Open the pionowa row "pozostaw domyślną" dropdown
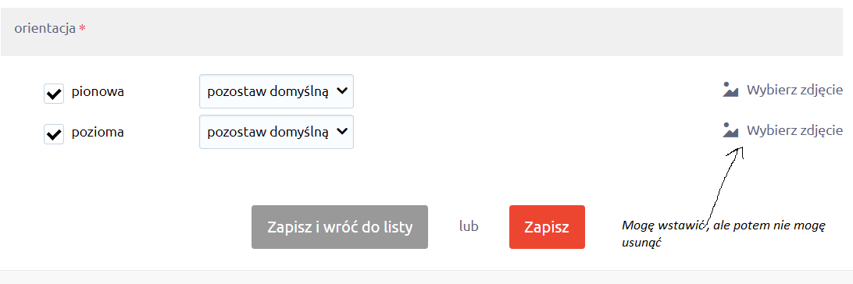853x284 pixels. (277, 91)
